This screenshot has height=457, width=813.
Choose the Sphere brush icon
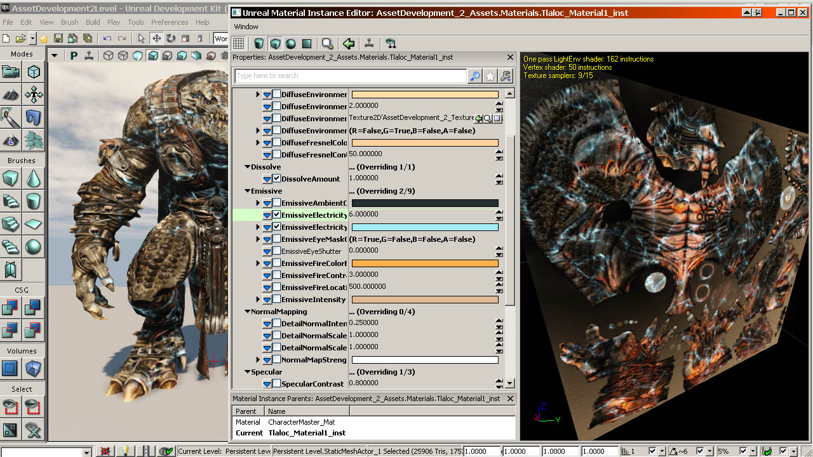tap(33, 246)
